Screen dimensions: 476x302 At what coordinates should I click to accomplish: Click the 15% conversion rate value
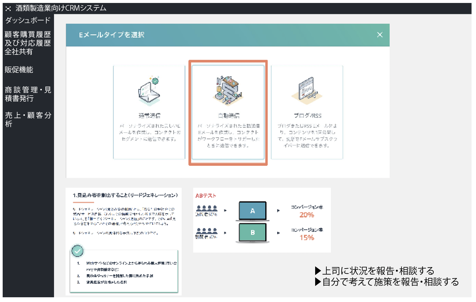coord(307,238)
